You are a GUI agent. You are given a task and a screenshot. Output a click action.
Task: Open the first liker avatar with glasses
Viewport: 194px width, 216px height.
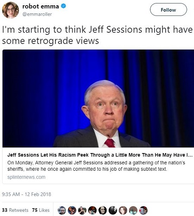point(62,210)
